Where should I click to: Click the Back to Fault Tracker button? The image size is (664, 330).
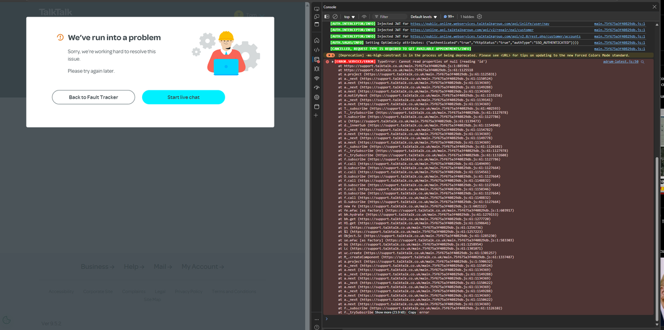tap(94, 97)
